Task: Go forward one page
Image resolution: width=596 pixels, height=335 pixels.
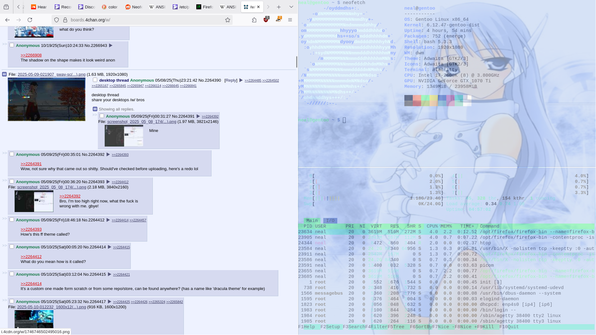Action: 19,20
